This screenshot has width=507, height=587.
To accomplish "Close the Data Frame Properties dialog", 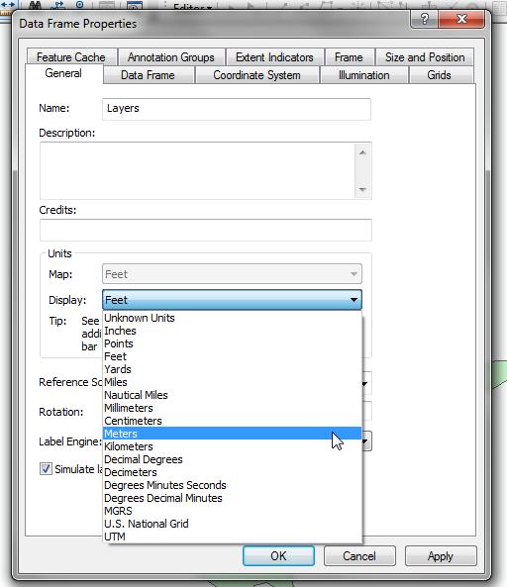I will pos(461,19).
